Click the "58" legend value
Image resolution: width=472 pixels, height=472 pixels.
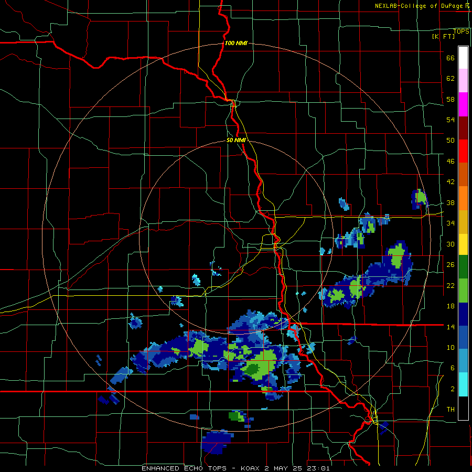[x=450, y=99]
